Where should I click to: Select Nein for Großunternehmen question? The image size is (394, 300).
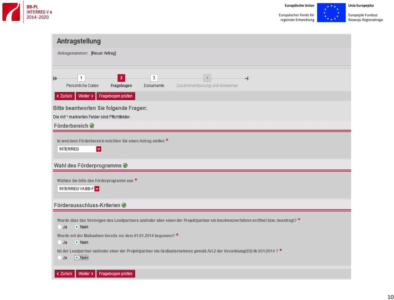(x=77, y=258)
